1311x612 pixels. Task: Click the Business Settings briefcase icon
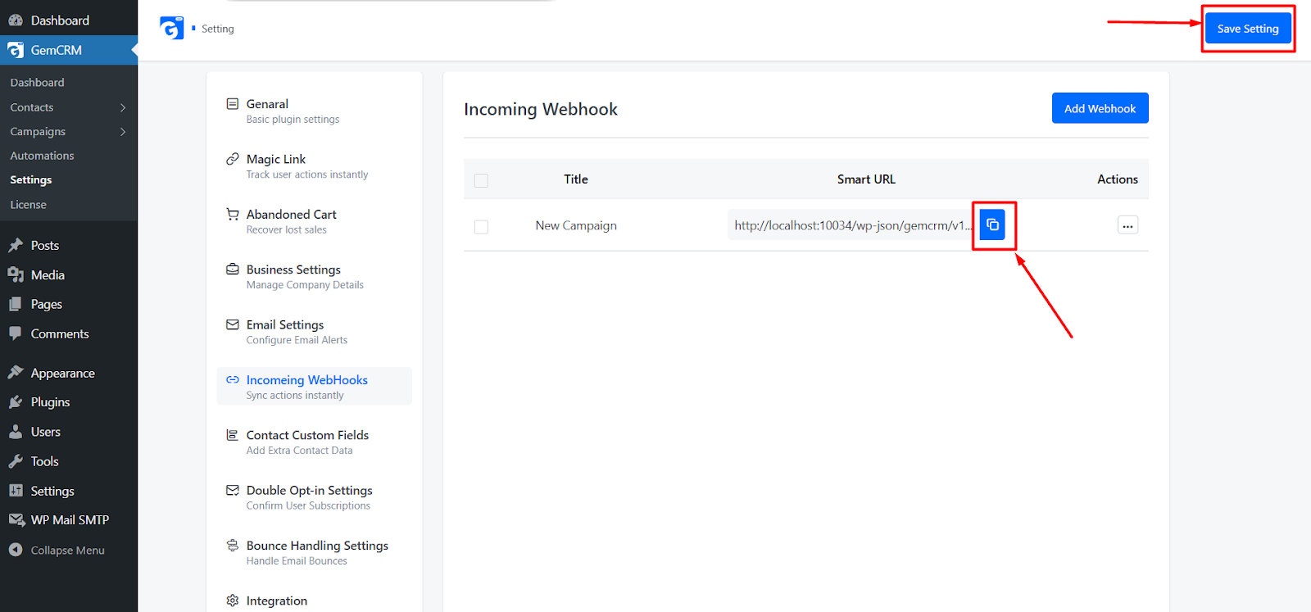[x=233, y=270]
